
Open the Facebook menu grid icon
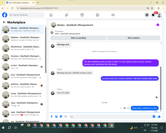[x=147, y=15]
